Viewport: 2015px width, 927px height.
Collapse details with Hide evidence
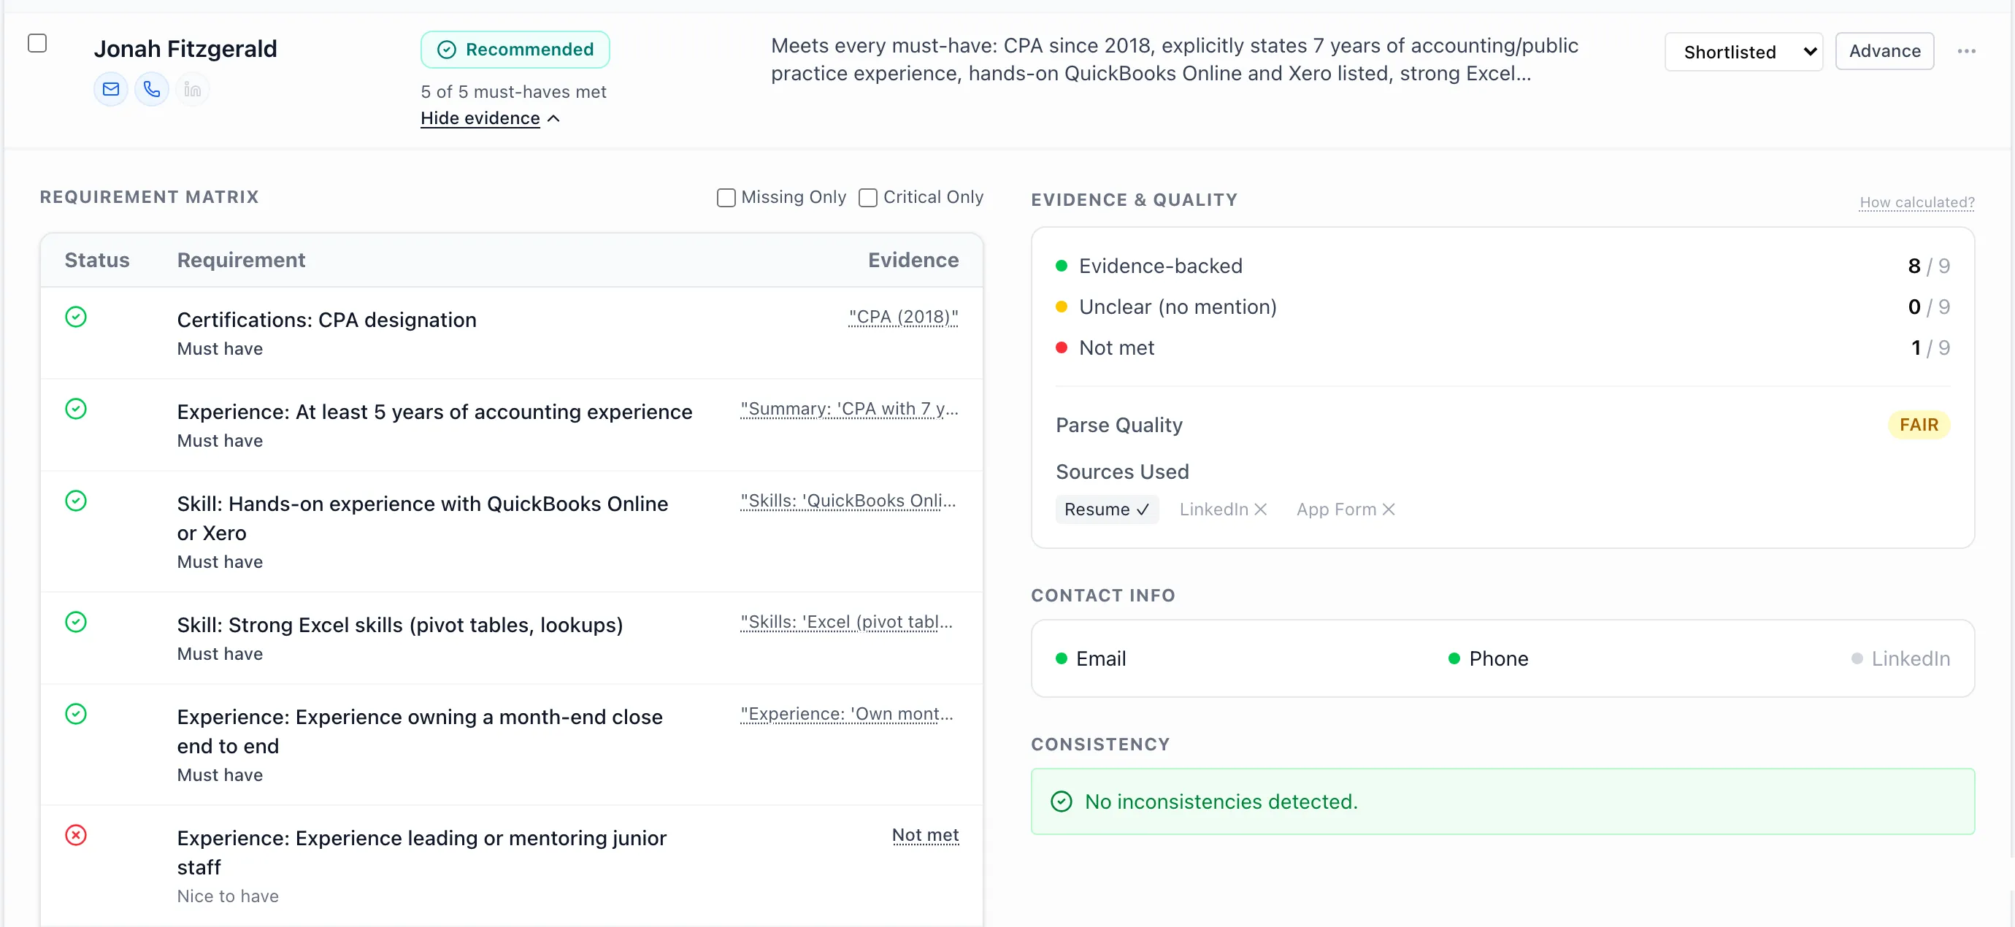[x=490, y=118]
